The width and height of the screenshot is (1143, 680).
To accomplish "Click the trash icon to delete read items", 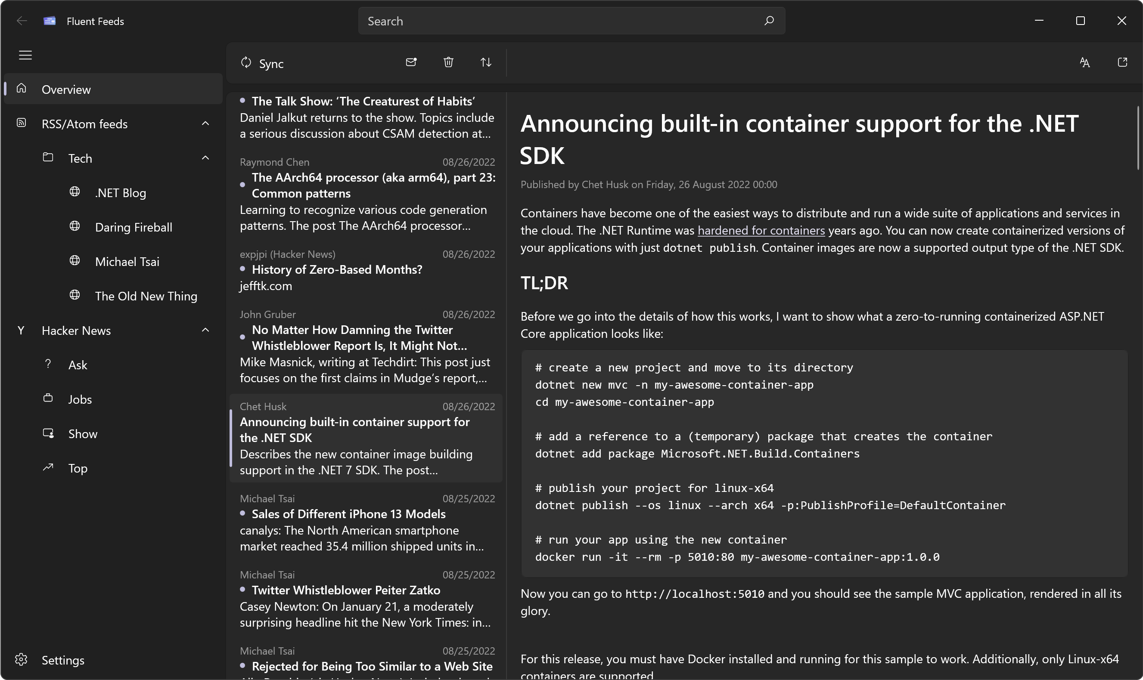I will pyautogui.click(x=448, y=62).
